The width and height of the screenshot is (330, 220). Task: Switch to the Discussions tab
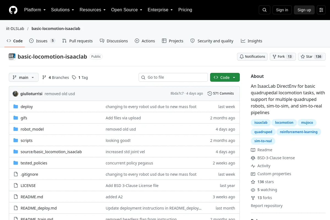pyautogui.click(x=114, y=41)
